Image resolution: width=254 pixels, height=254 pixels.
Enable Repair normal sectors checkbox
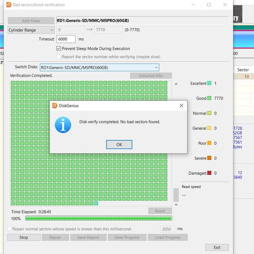click(x=9, y=229)
